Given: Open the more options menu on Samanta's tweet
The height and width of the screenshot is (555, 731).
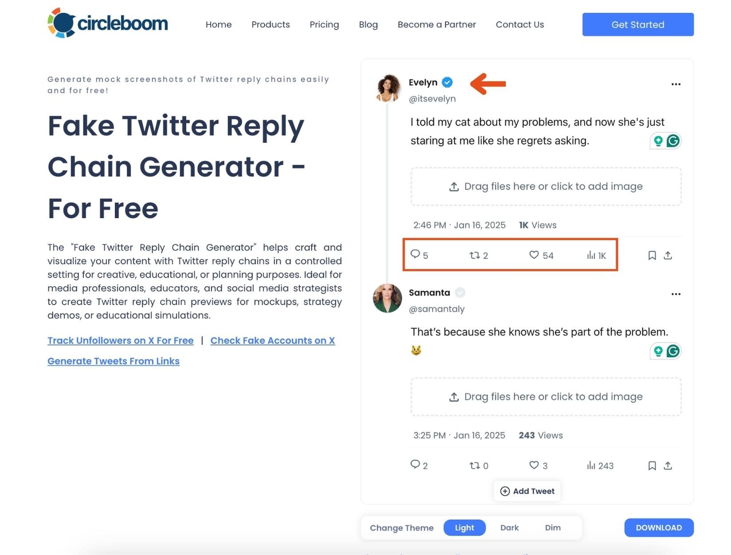Looking at the screenshot, I should [676, 293].
